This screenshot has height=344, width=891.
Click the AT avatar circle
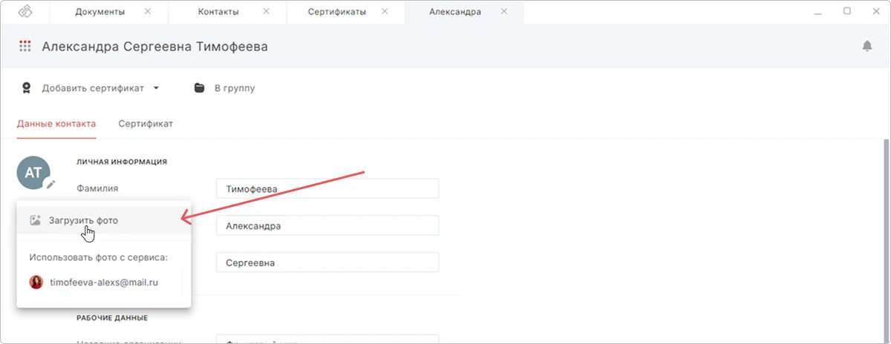[33, 173]
